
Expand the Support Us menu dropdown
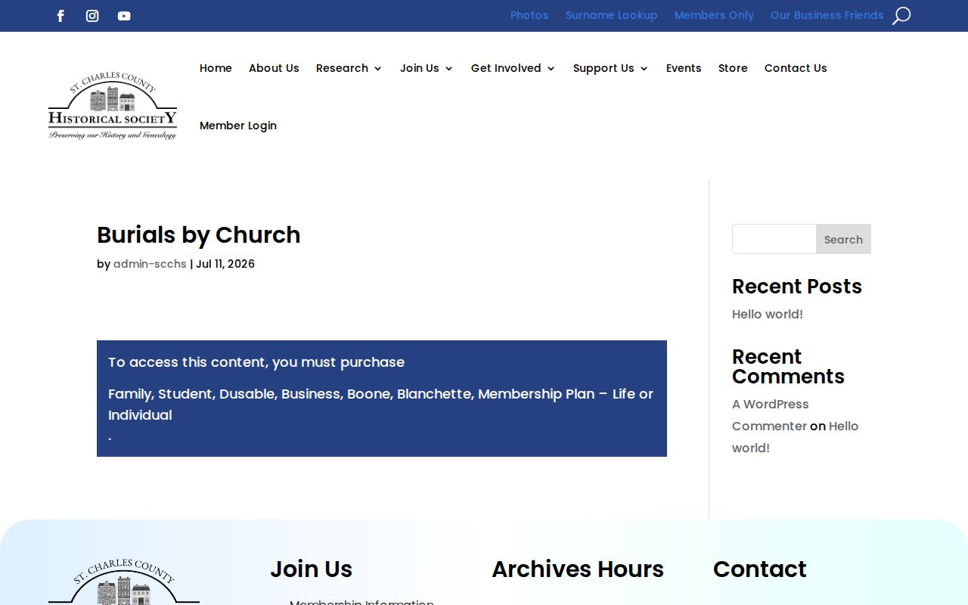click(611, 68)
